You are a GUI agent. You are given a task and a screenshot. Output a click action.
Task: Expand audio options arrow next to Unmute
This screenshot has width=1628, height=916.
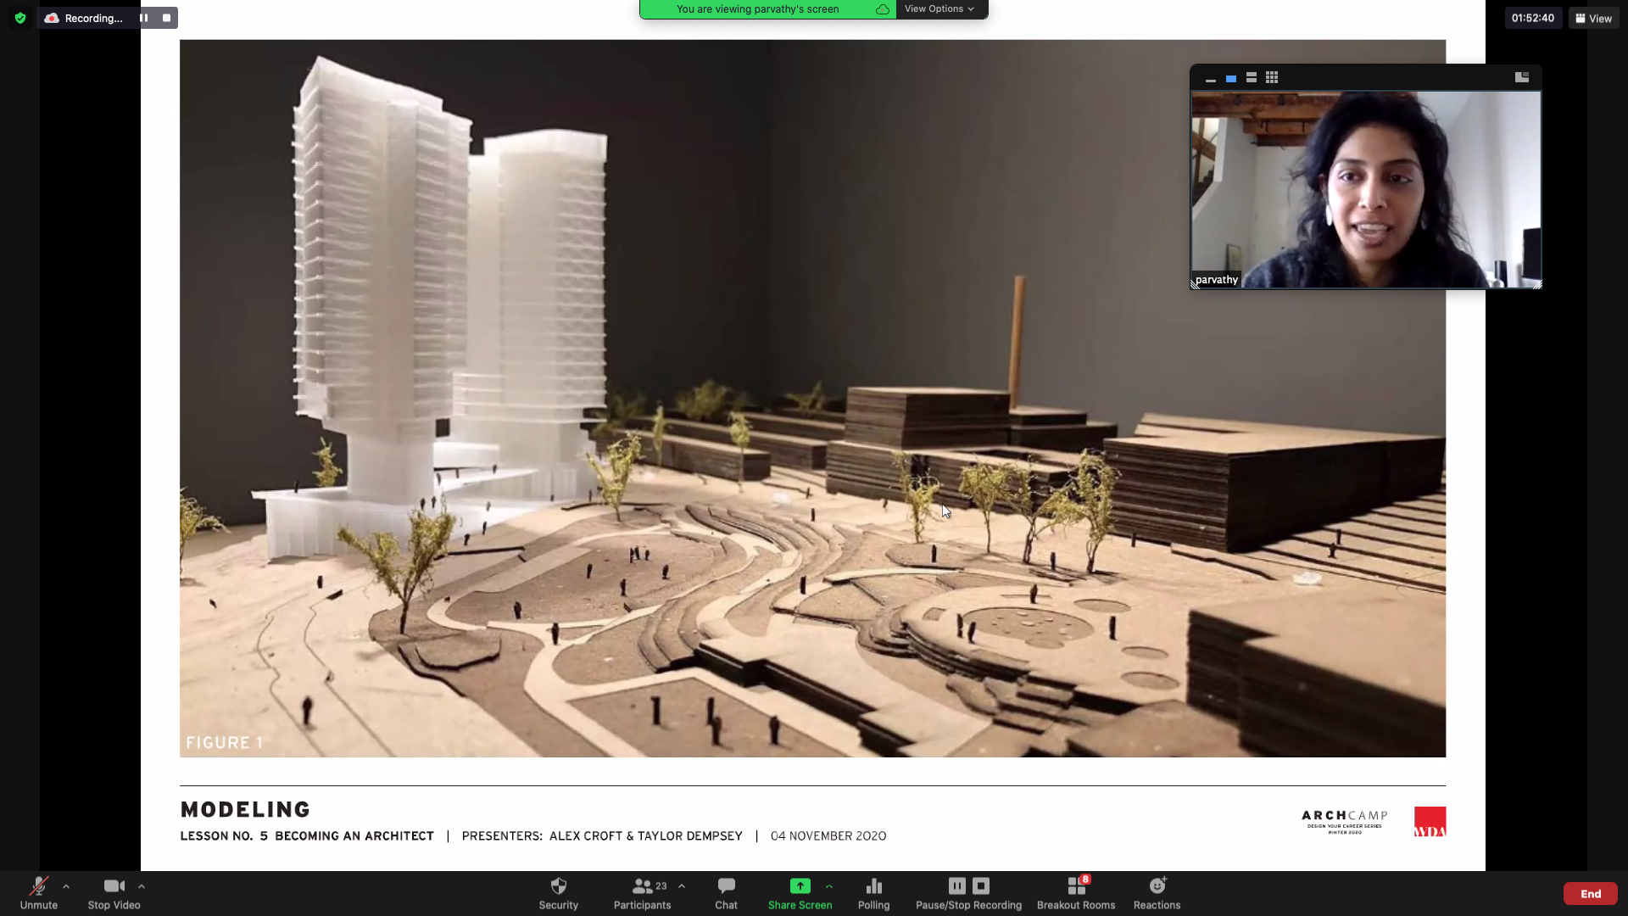66,886
